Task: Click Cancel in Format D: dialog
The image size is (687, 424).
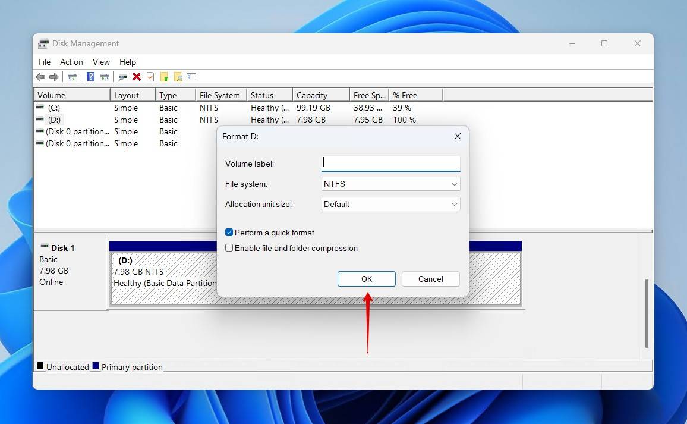Action: (x=430, y=279)
